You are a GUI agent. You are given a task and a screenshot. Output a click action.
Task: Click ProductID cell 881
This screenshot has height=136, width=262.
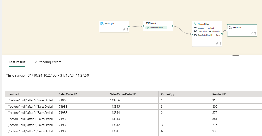(235, 119)
